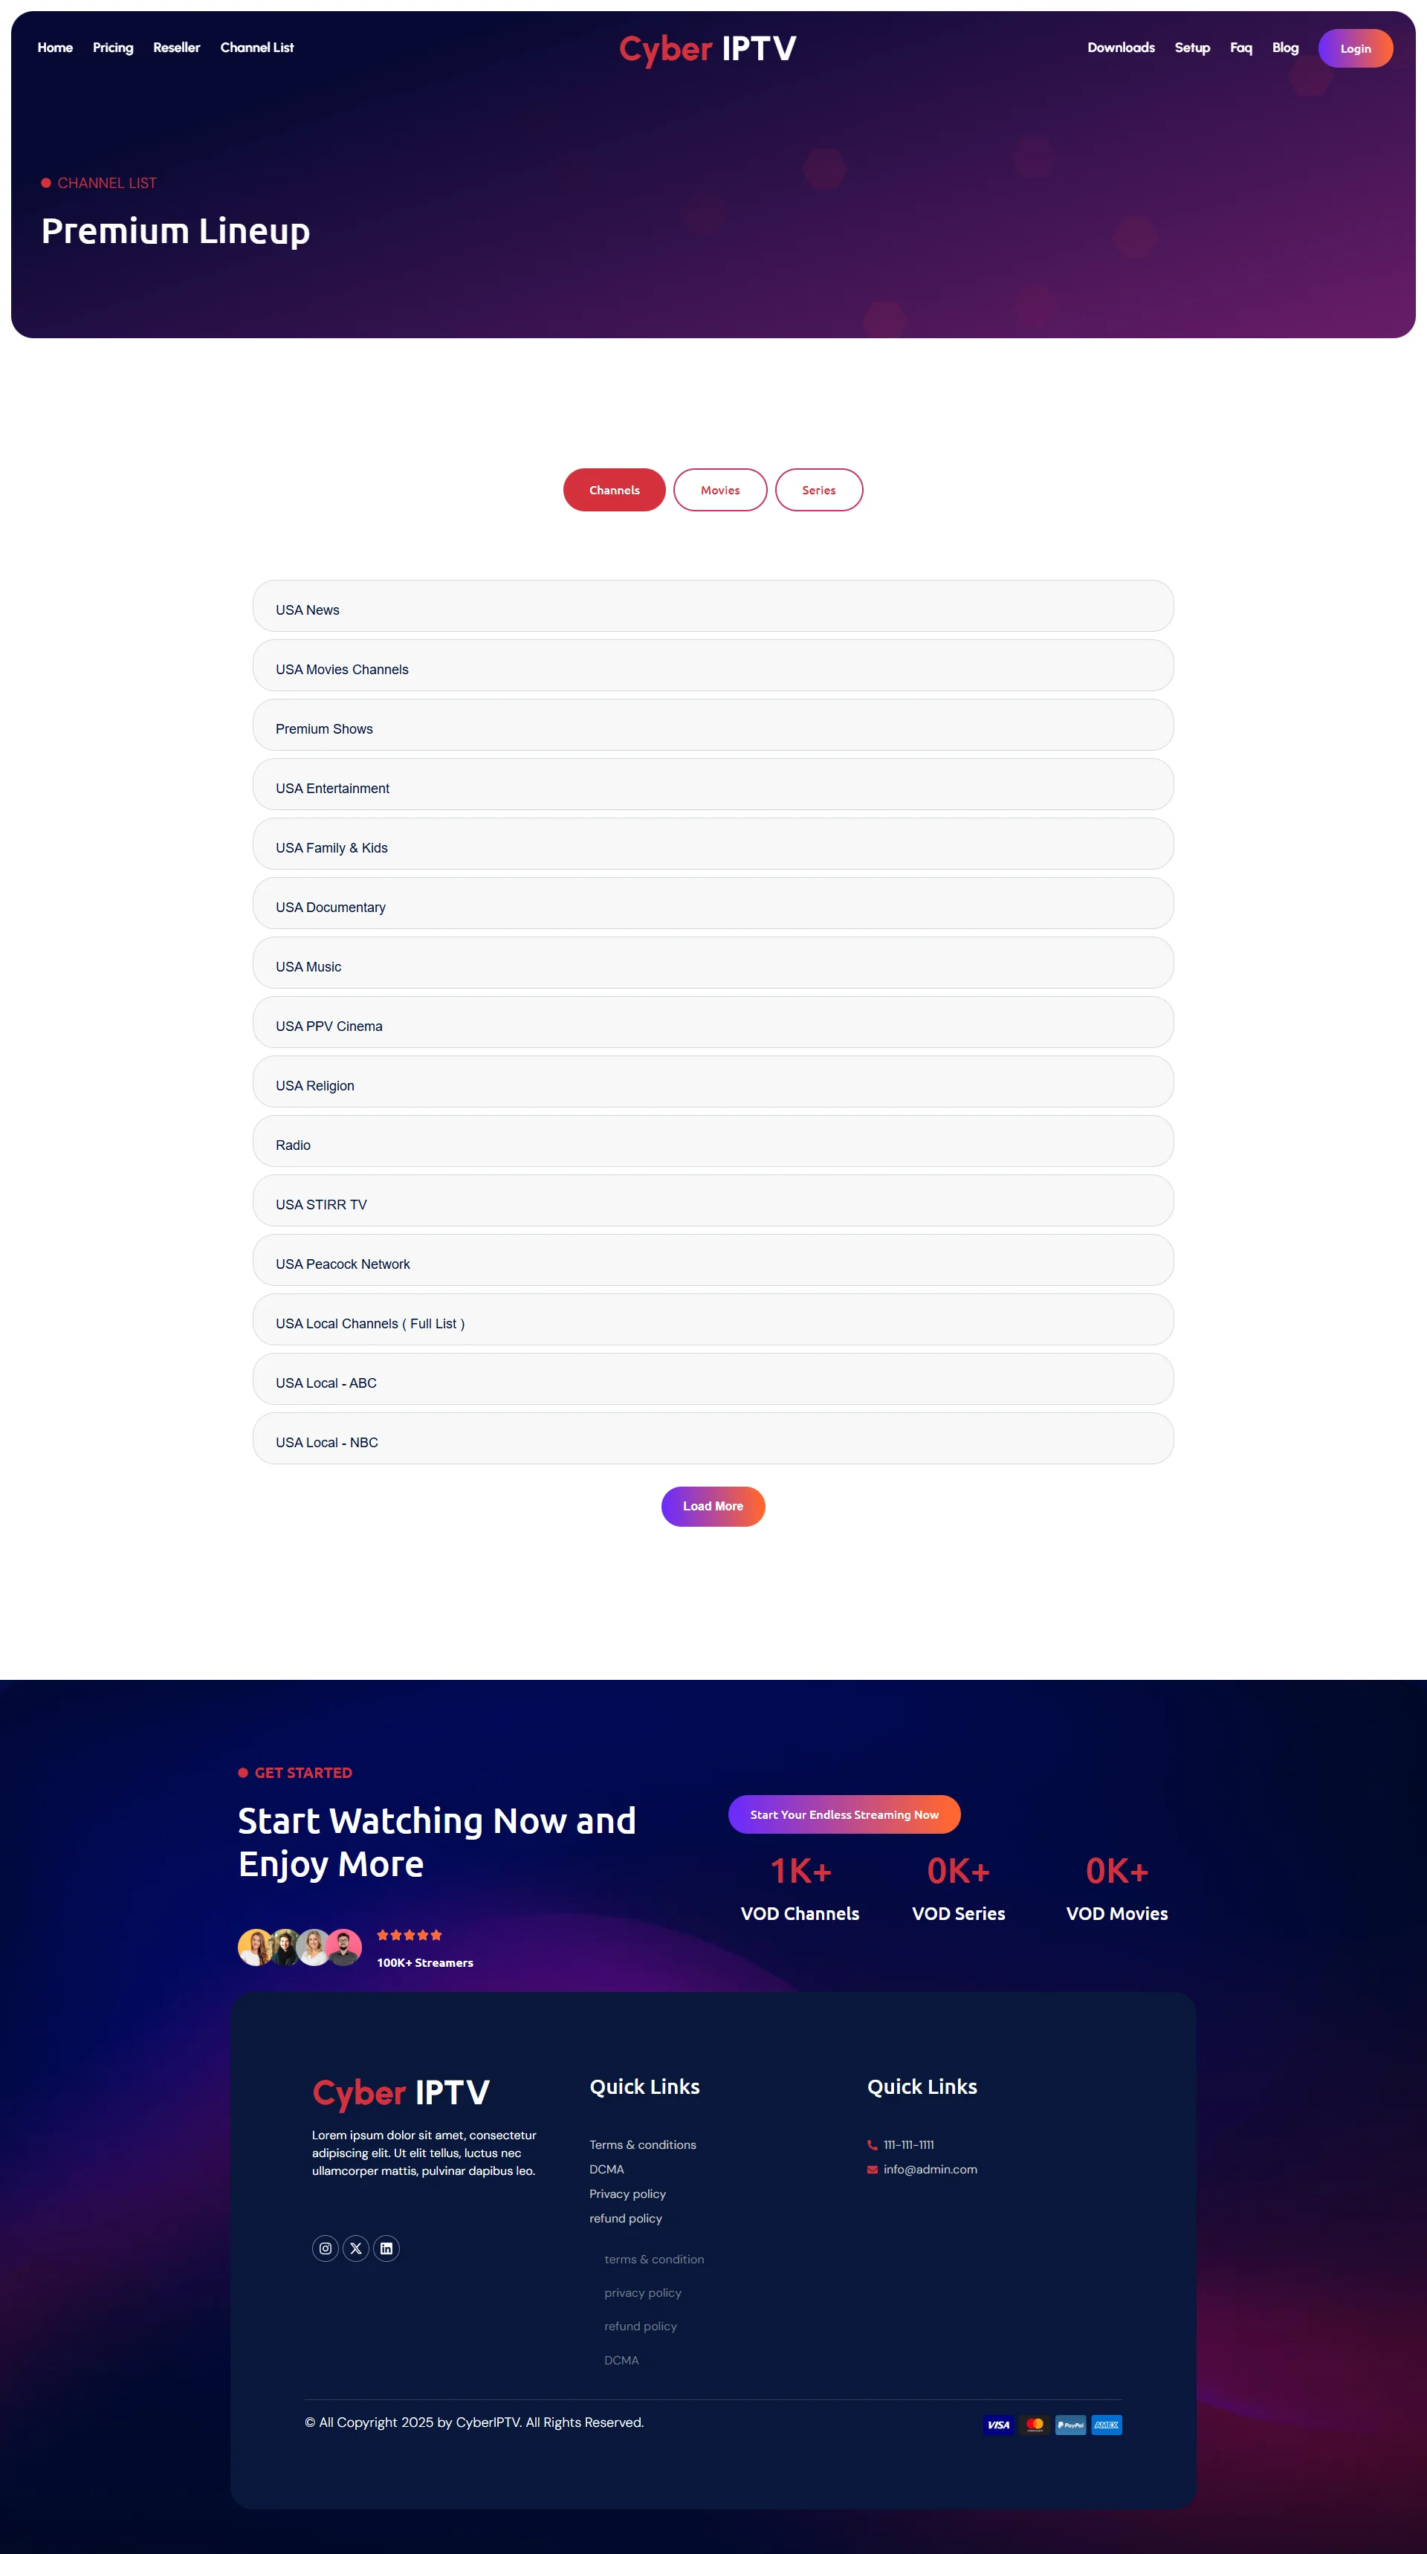Click the envelope icon beside info@admin.com
Image resolution: width=1427 pixels, height=2554 pixels.
tap(873, 2169)
